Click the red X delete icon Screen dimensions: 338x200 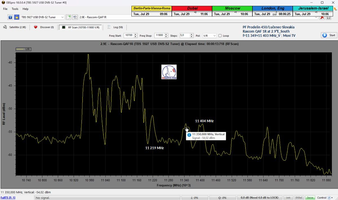coord(323,17)
